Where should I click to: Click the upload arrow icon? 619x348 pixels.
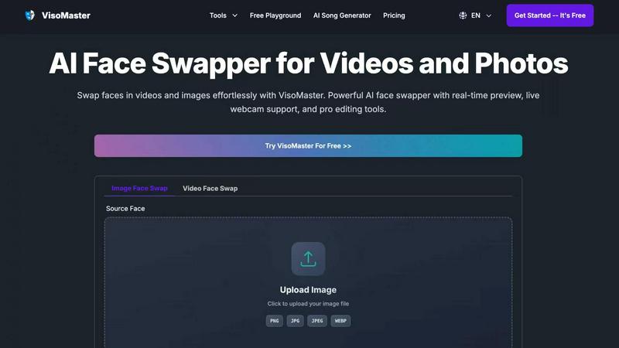tap(308, 259)
